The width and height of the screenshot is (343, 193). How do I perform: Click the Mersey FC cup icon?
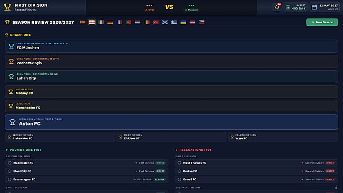[11, 92]
